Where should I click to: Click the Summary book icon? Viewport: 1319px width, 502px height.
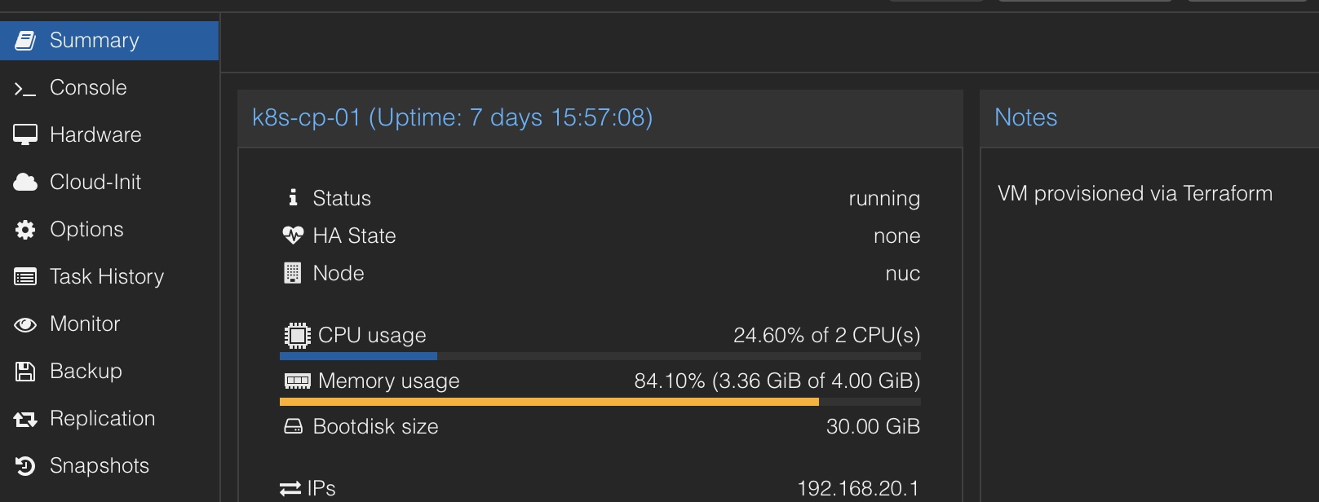pyautogui.click(x=25, y=41)
